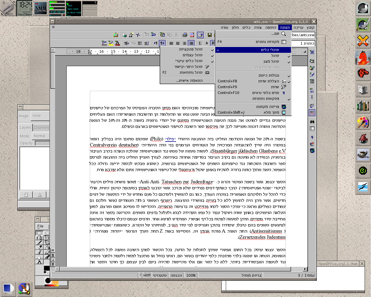This screenshot has width=371, height=297.
Task: Click the Print icon in the toolbar
Action: click(185, 35)
